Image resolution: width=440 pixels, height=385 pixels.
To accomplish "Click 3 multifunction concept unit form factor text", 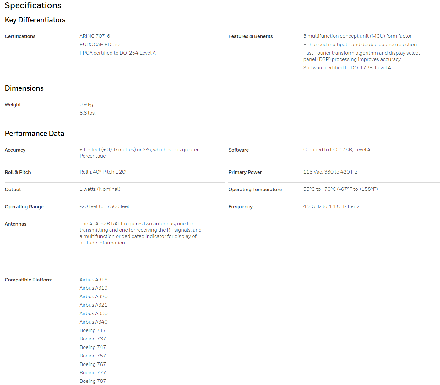I will click(357, 36).
